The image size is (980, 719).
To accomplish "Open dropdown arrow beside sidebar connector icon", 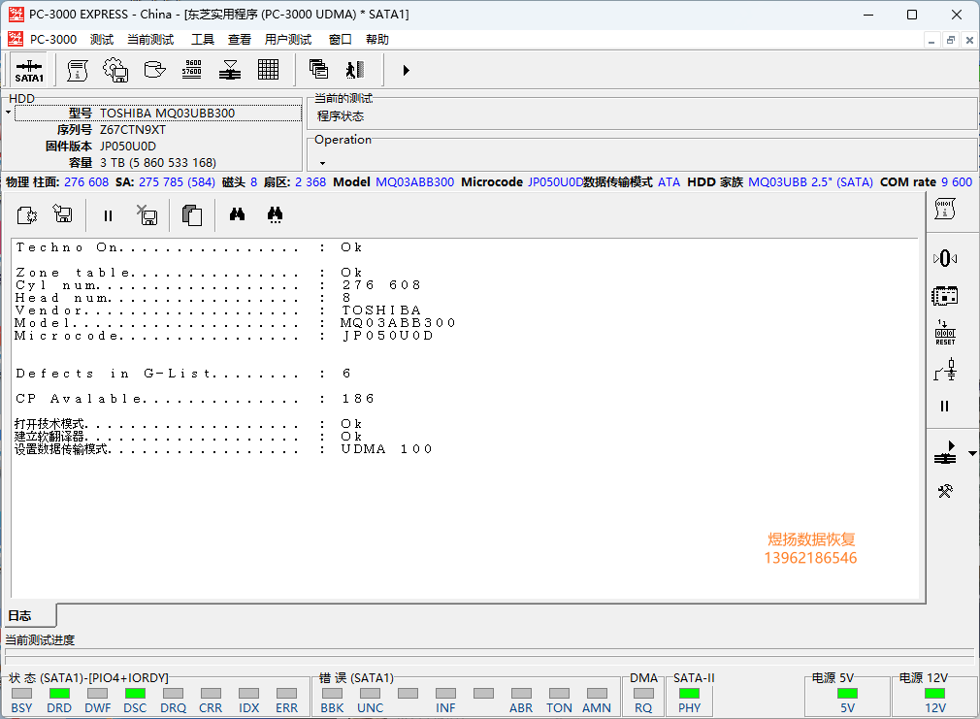I will (972, 453).
